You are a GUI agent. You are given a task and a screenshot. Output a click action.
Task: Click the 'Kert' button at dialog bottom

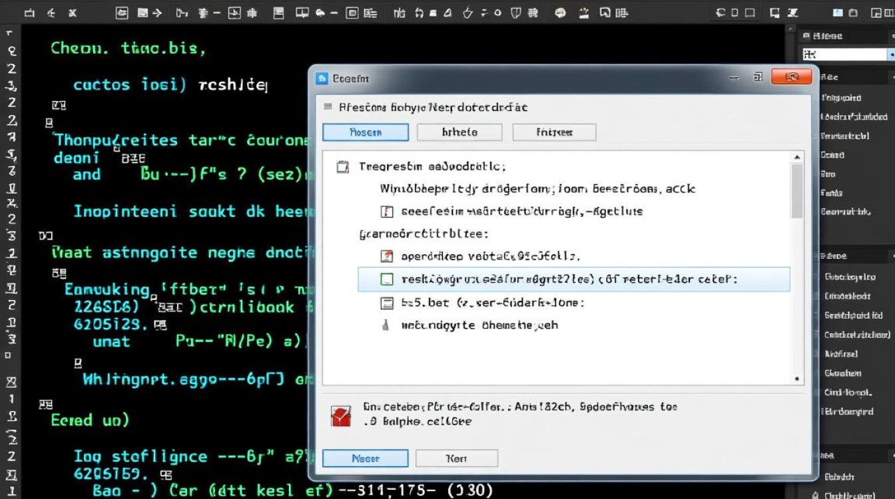(456, 458)
